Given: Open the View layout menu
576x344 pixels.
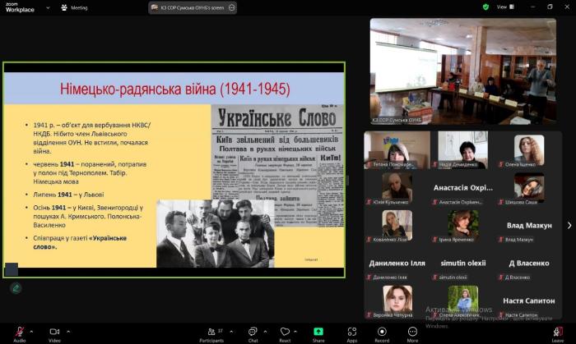Looking at the screenshot, I should coord(501,7).
